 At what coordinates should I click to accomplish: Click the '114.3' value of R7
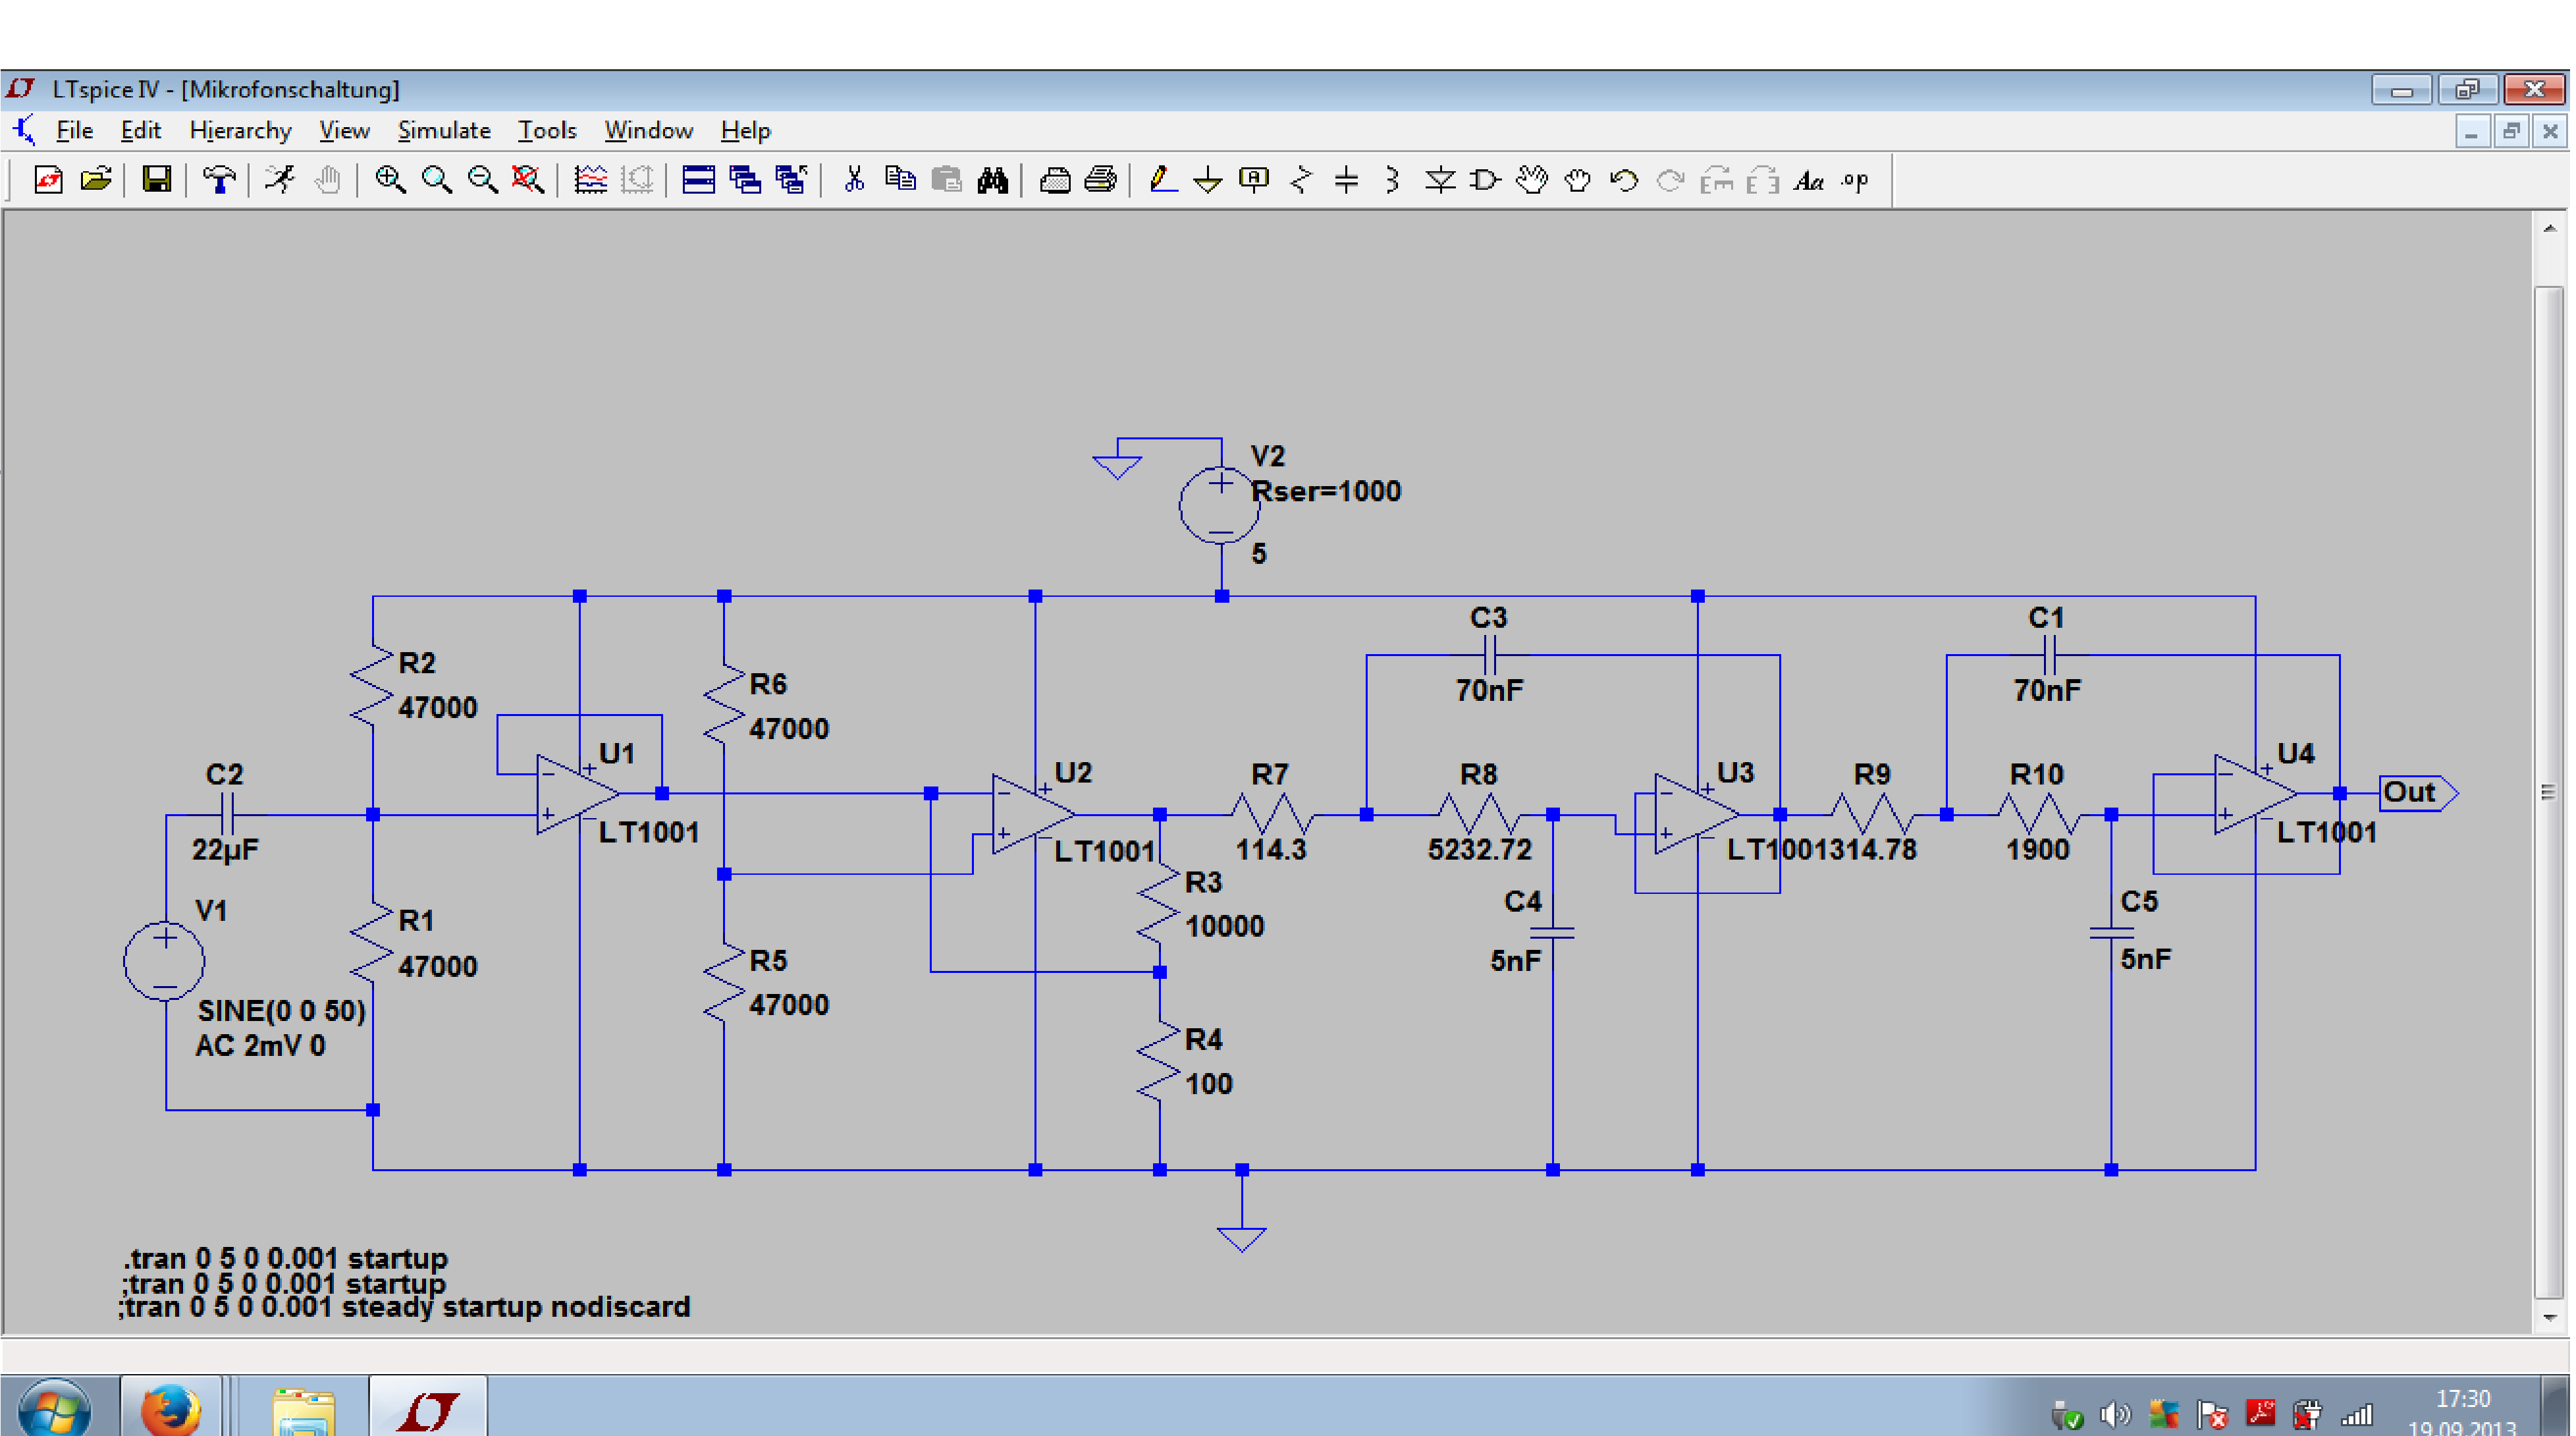(x=1270, y=850)
